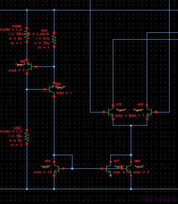Select the r_ir resistor with m = 3
The image size is (178, 204).
click(27, 137)
